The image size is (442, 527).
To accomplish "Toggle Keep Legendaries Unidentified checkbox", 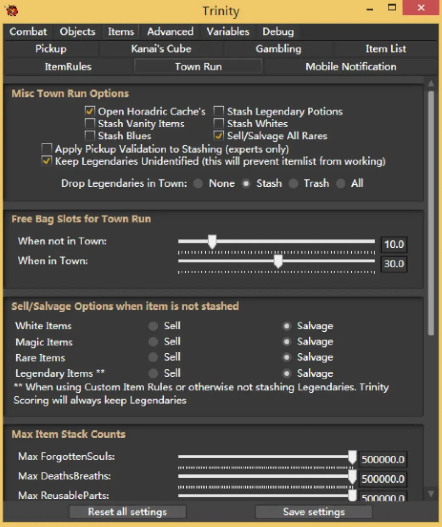I will 47,162.
